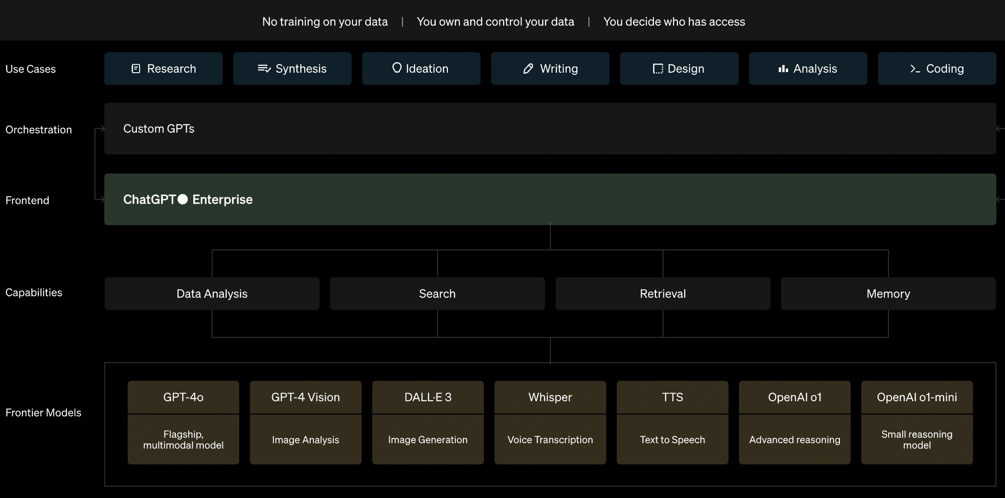Viewport: 1005px width, 498px height.
Task: Click the GPT-4o model header
Action: (x=183, y=397)
